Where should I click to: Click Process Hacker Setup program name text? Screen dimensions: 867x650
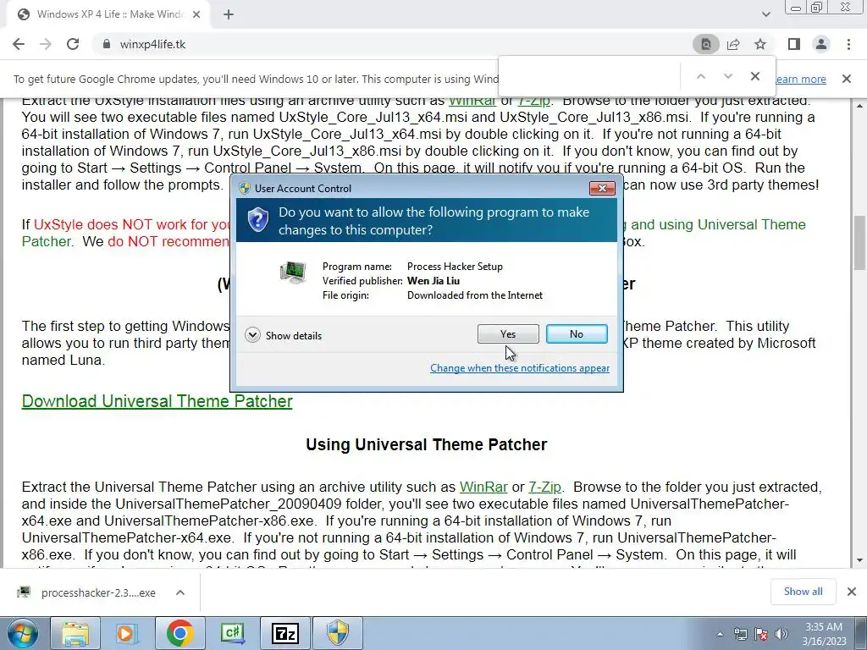(455, 267)
